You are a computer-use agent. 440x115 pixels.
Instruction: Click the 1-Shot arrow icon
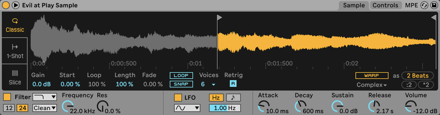pos(15,47)
